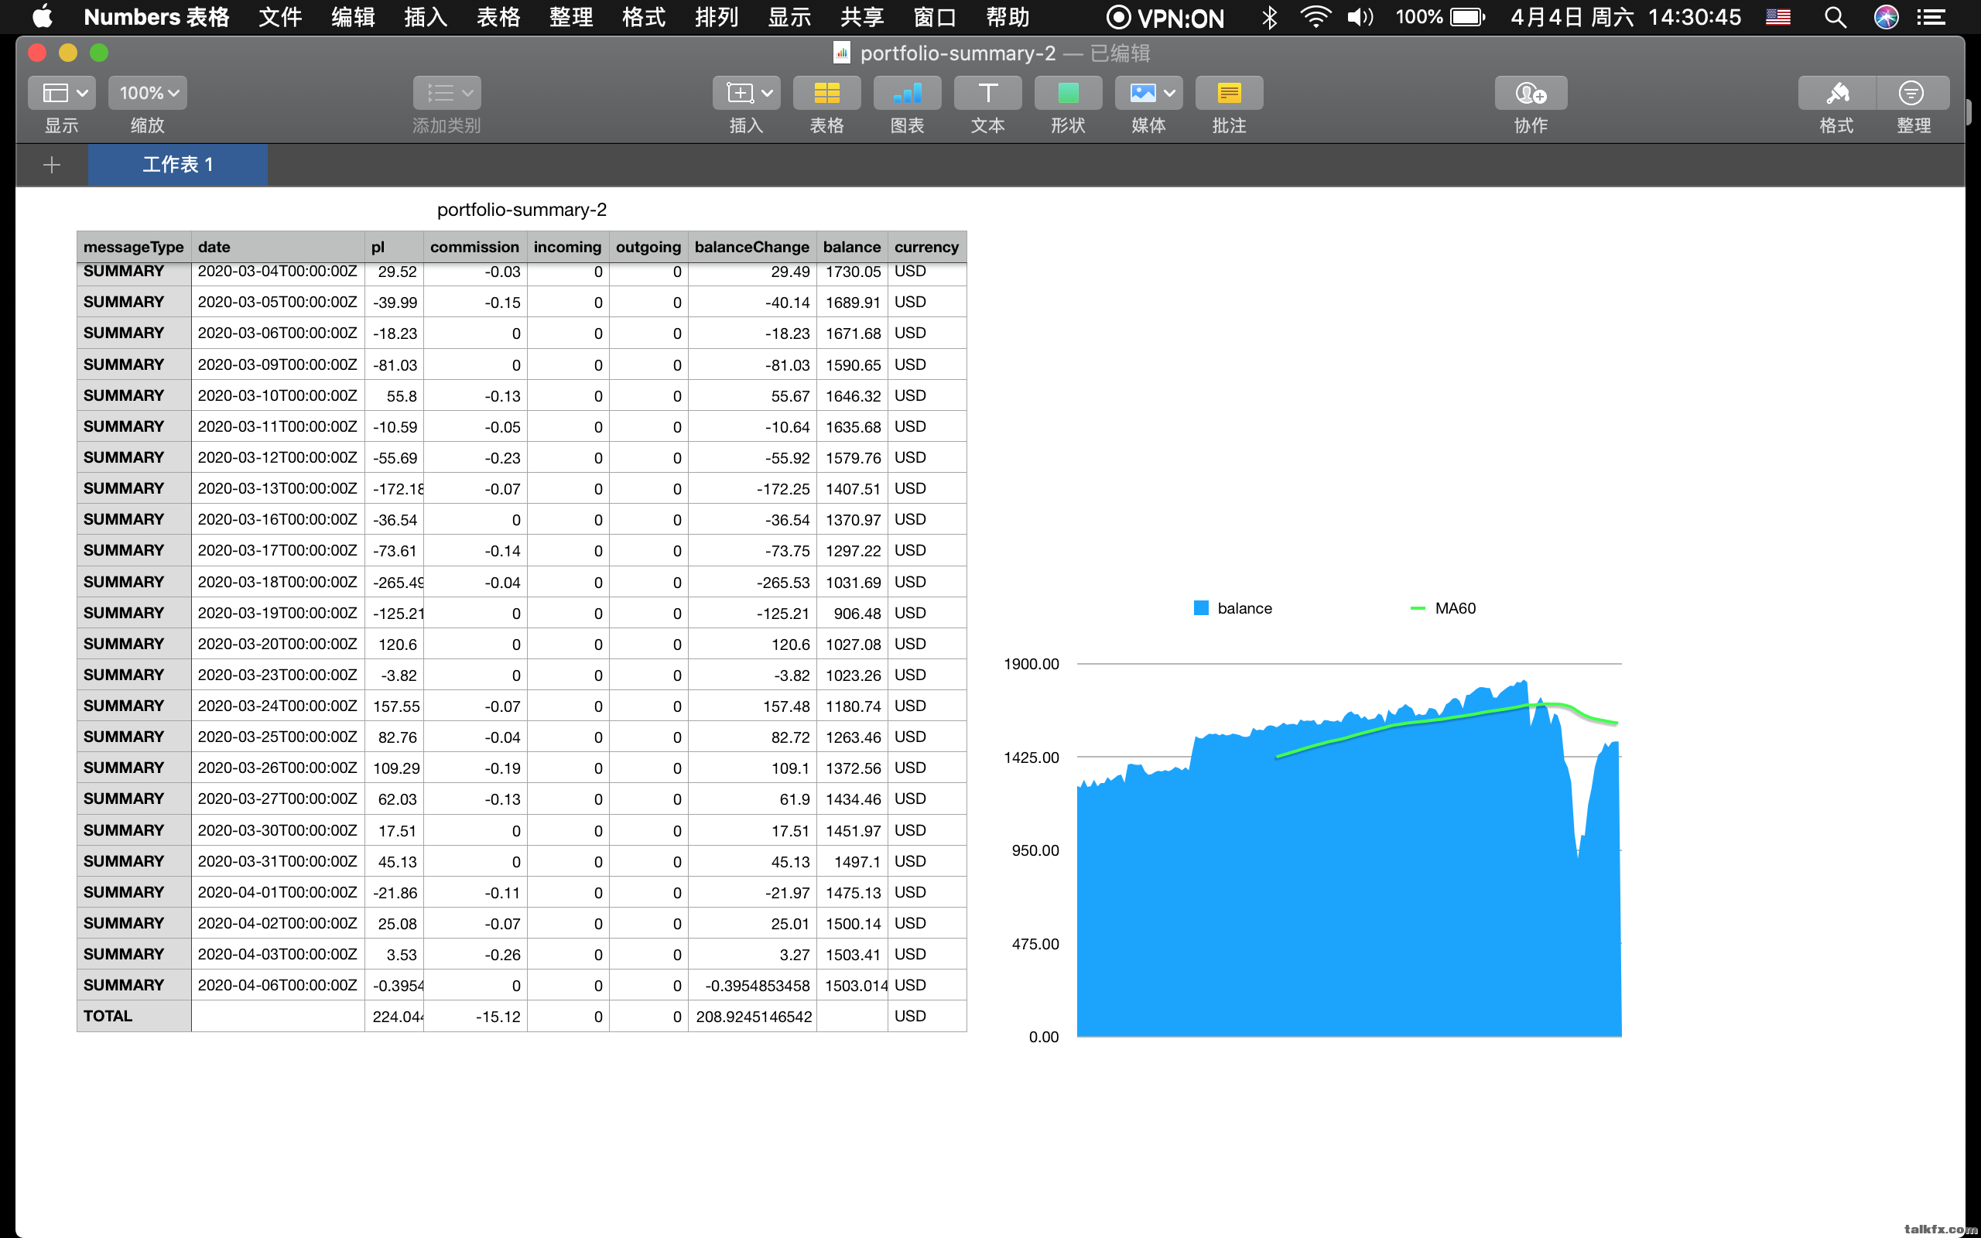This screenshot has width=1981, height=1238.
Task: Click the Bluetooth menu bar icon
Action: point(1269,17)
